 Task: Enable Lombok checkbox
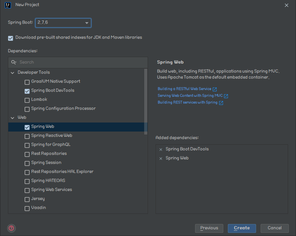(x=27, y=100)
